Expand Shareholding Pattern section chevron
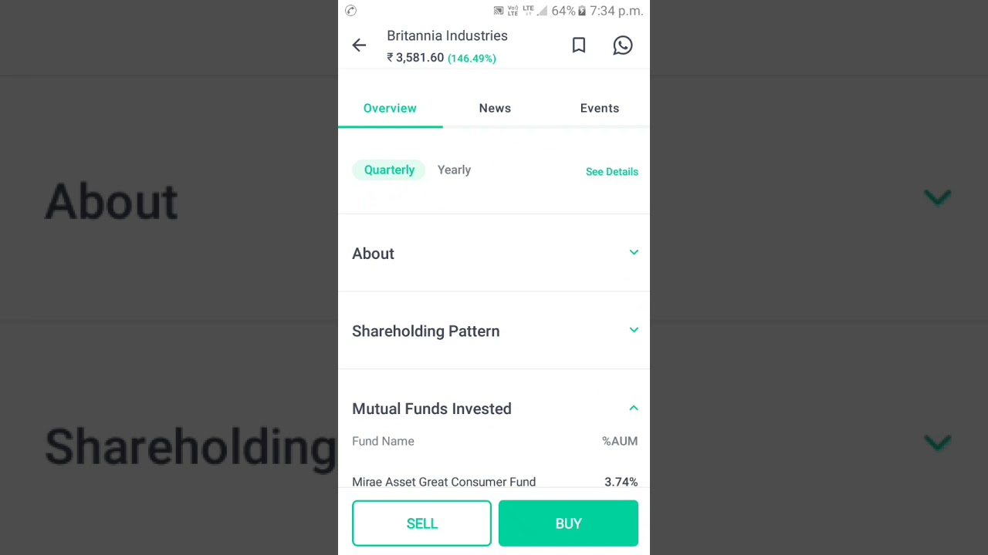This screenshot has width=988, height=555. (x=634, y=330)
